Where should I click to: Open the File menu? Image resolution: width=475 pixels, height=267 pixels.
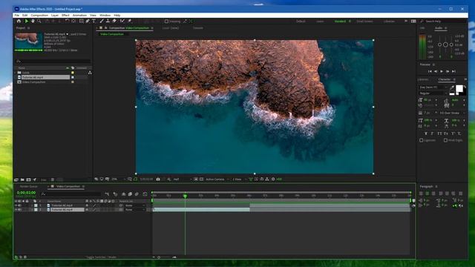[x=16, y=15]
